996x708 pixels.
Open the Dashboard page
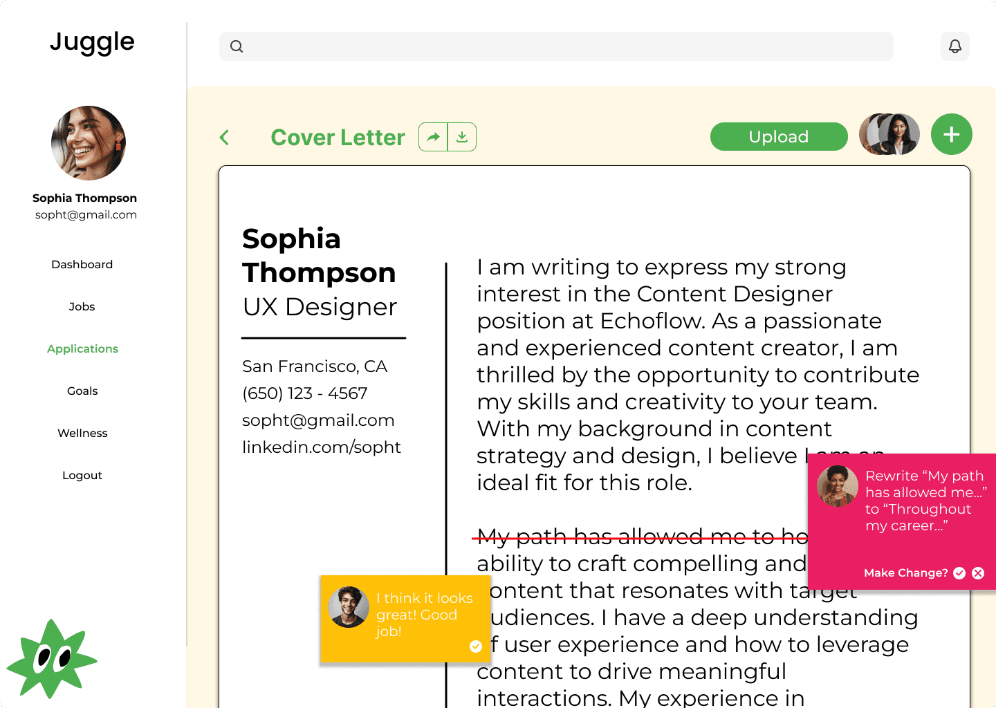coord(82,264)
